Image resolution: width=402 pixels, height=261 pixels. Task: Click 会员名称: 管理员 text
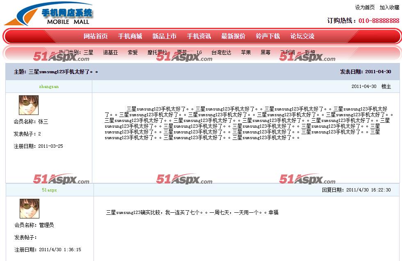(34, 225)
